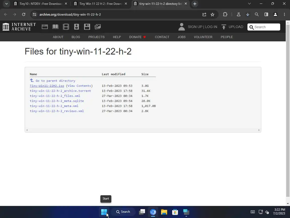This screenshot has width=290, height=218.
Task: Click the address bar URL
Action: [70, 14]
